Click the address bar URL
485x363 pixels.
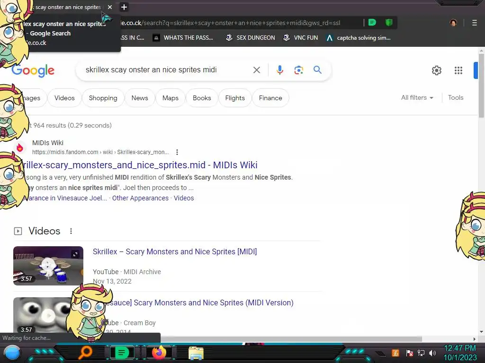tap(231, 23)
